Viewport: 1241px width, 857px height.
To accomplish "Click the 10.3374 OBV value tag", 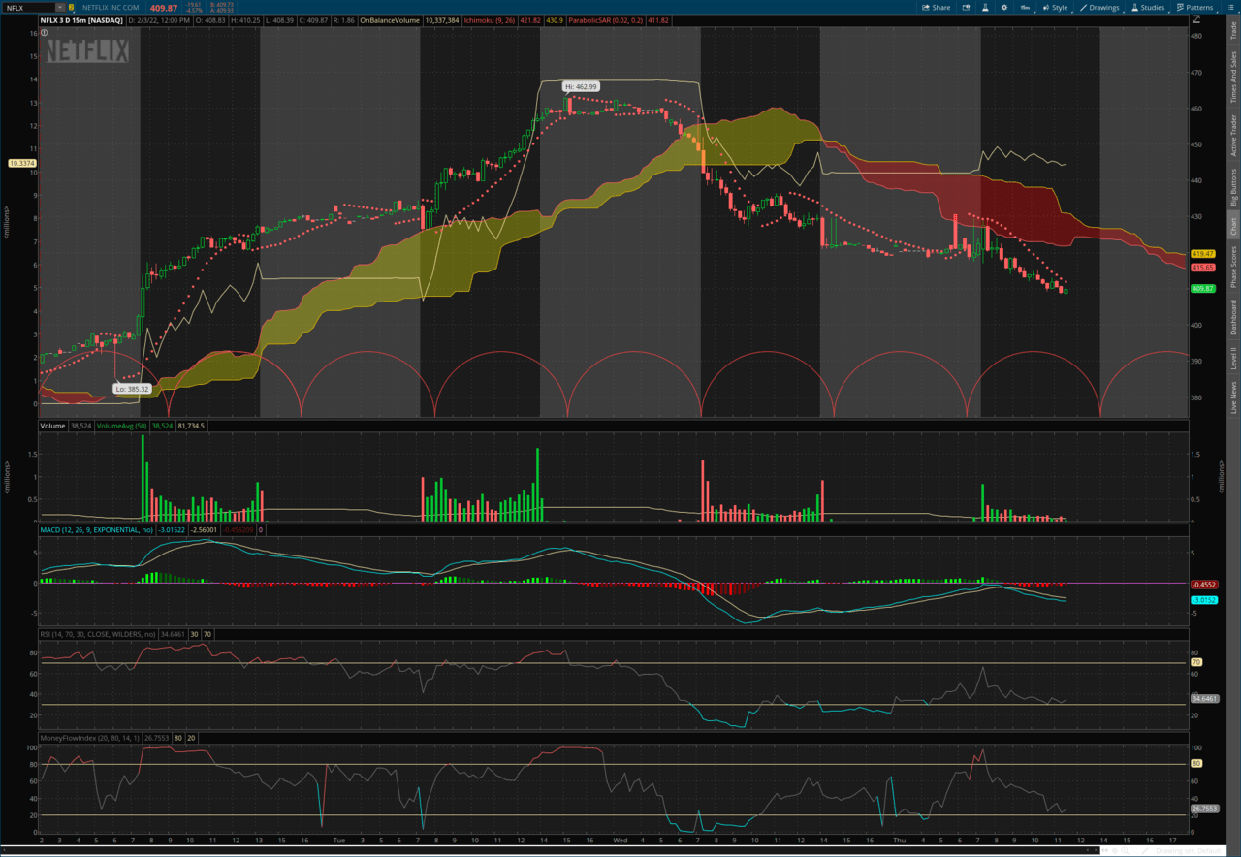I will [21, 163].
